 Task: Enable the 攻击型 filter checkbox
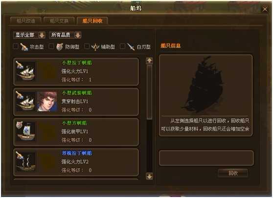coord(16,46)
